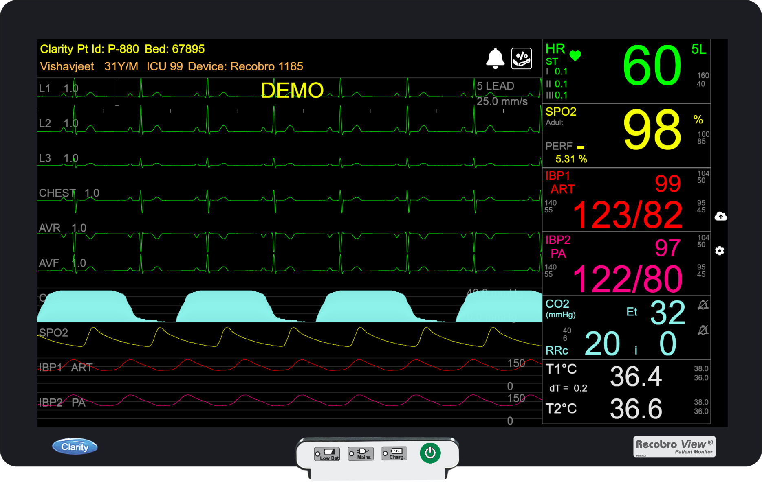Open the SPO2 parameter panel showing 98
The image size is (762, 486).
tap(652, 130)
